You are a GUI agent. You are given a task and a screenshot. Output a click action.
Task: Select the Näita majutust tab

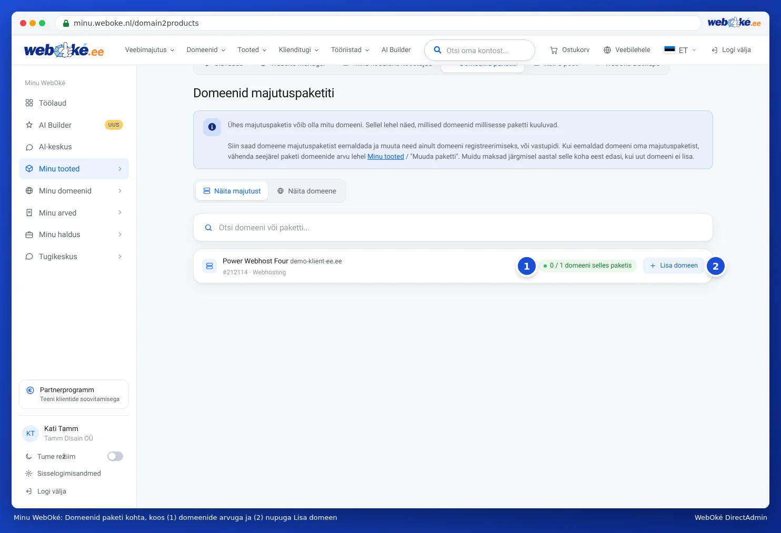click(232, 191)
